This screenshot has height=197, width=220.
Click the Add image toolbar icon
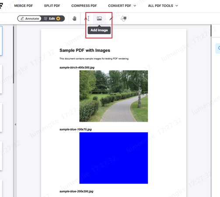pyautogui.click(x=99, y=18)
